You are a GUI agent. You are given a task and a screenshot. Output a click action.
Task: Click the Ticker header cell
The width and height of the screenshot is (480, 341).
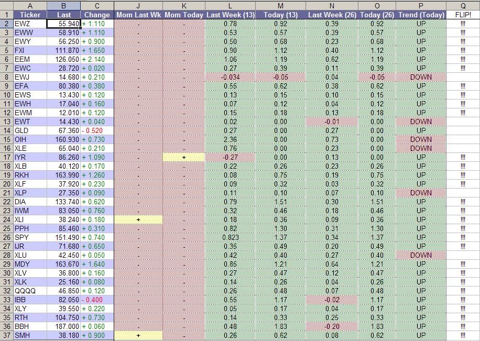(30, 15)
